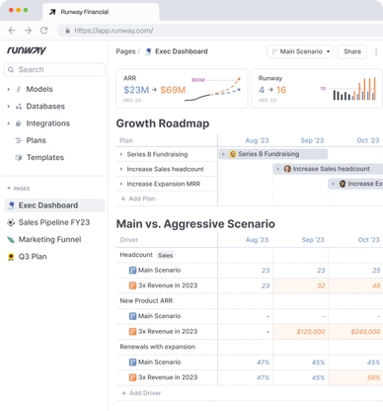Viewport: 383px width, 411px height.
Task: Click the Sales Pipeline FY23 soccer ball icon
Action: tap(11, 222)
